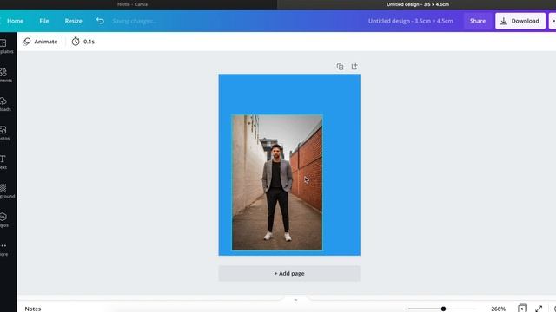Click the zoom slider handle
556x312 pixels.
tap(443, 309)
